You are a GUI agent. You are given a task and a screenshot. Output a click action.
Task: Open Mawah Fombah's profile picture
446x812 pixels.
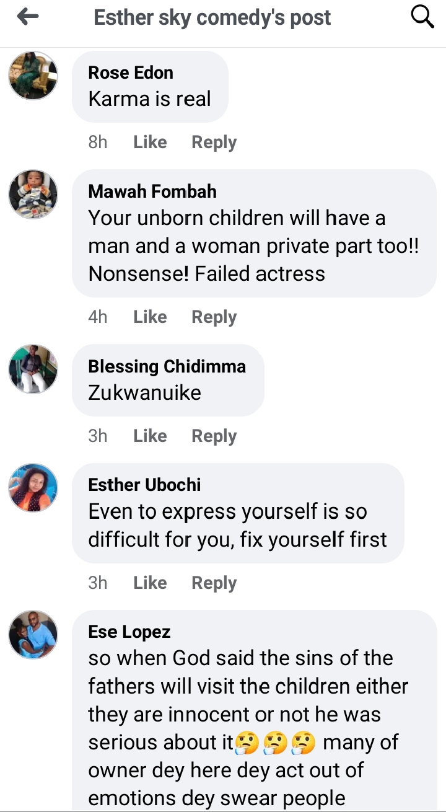(33, 194)
